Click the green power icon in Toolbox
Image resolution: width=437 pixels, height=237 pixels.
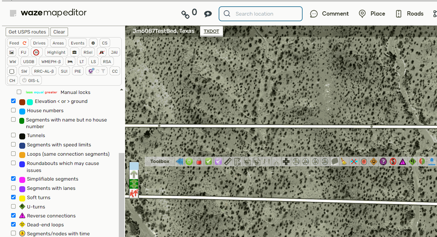coord(189,162)
